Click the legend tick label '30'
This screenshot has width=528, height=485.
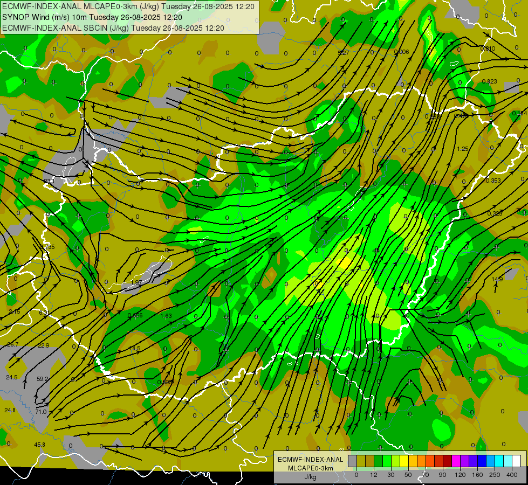[390, 475]
